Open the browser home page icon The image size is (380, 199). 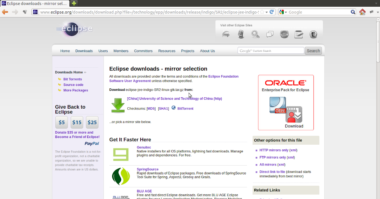coord(362,12)
